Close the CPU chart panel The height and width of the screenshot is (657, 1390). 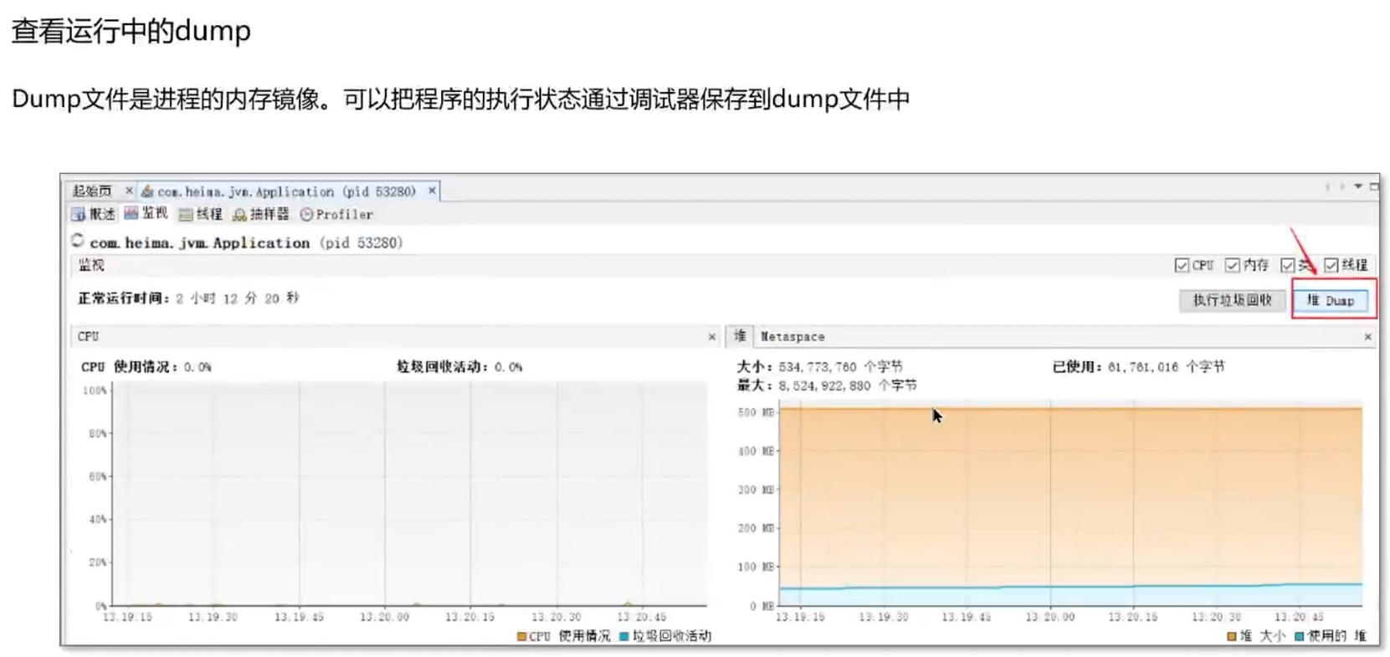click(x=712, y=337)
